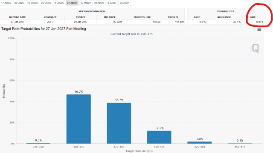Open the chart hamburger menu icon
The width and height of the screenshot is (273, 153).
click(x=259, y=29)
